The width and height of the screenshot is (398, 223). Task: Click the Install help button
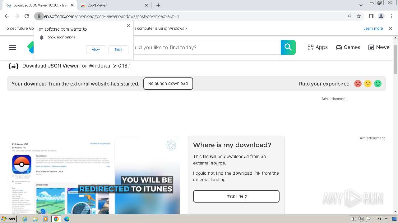coord(236,196)
